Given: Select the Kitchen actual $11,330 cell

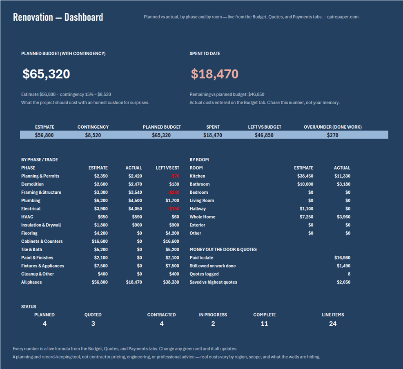Looking at the screenshot, I should pos(342,176).
